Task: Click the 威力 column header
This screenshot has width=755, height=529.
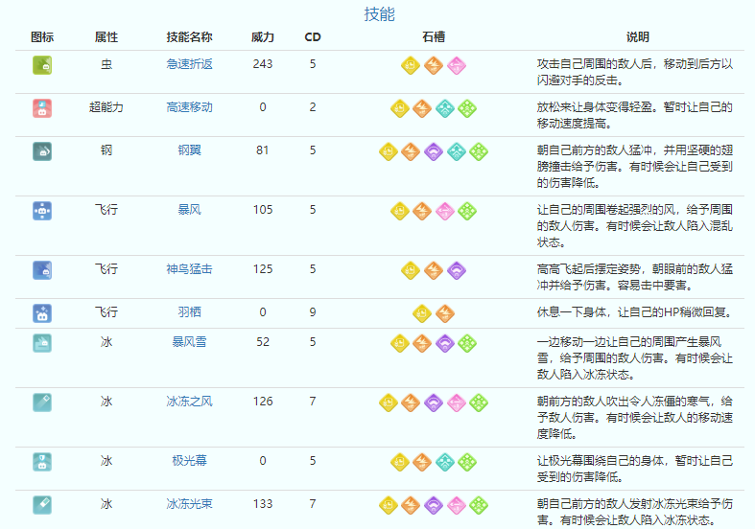Action: 263,37
